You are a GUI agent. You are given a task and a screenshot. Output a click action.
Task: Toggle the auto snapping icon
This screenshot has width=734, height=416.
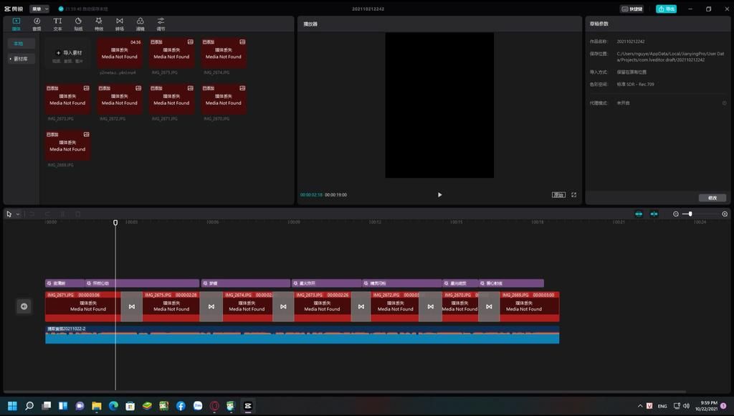click(654, 214)
